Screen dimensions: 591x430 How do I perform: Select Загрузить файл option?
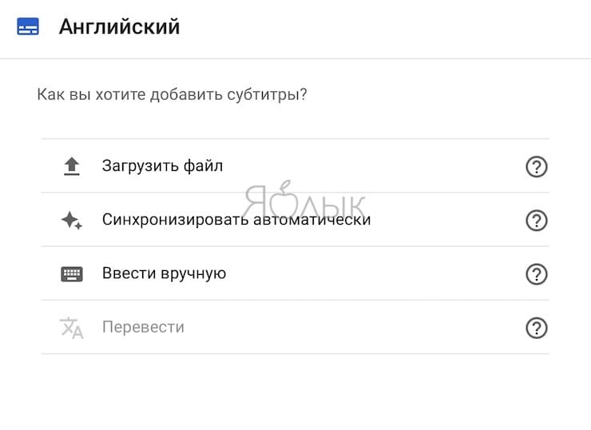295,166
